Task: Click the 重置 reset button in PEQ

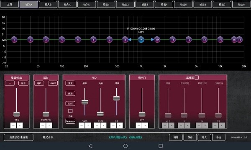Action: (70, 83)
